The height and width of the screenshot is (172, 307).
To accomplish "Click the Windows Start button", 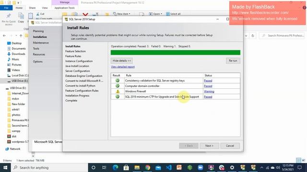I will [5, 168].
